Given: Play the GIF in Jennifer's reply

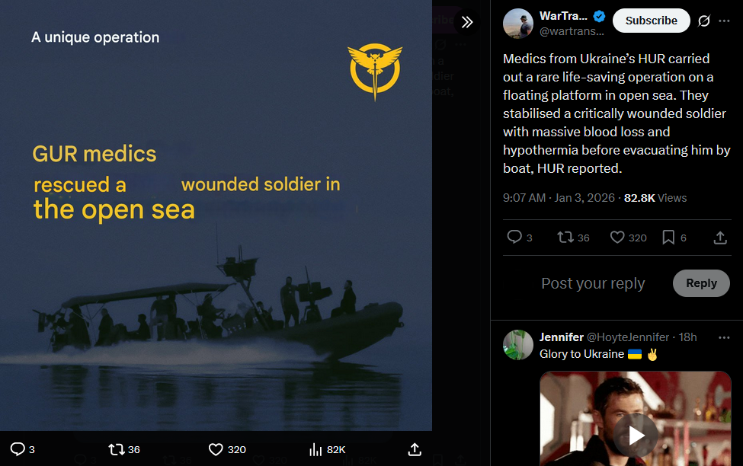Looking at the screenshot, I should coord(636,434).
